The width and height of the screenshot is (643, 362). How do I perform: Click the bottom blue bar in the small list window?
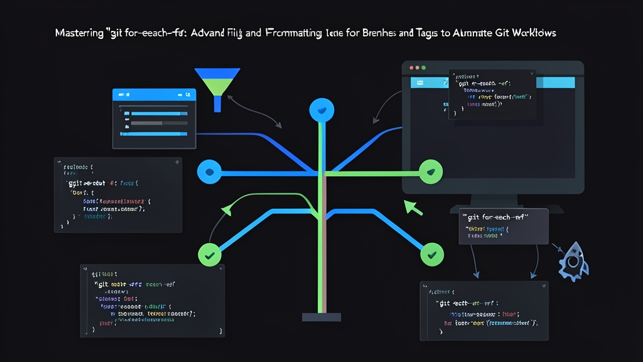click(x=154, y=134)
